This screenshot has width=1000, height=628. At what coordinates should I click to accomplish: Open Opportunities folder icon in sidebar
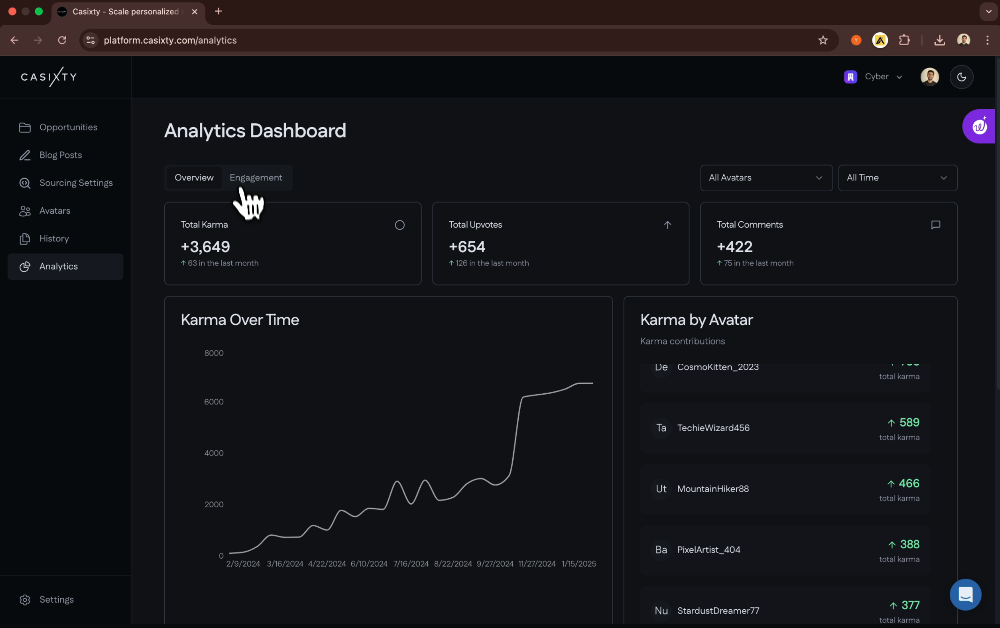25,127
